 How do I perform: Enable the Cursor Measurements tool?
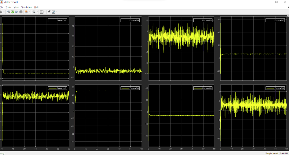54,12
